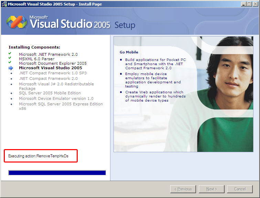This screenshot has height=198, width=260.
Task: Maximize the setup window
Action: tap(249, 4)
